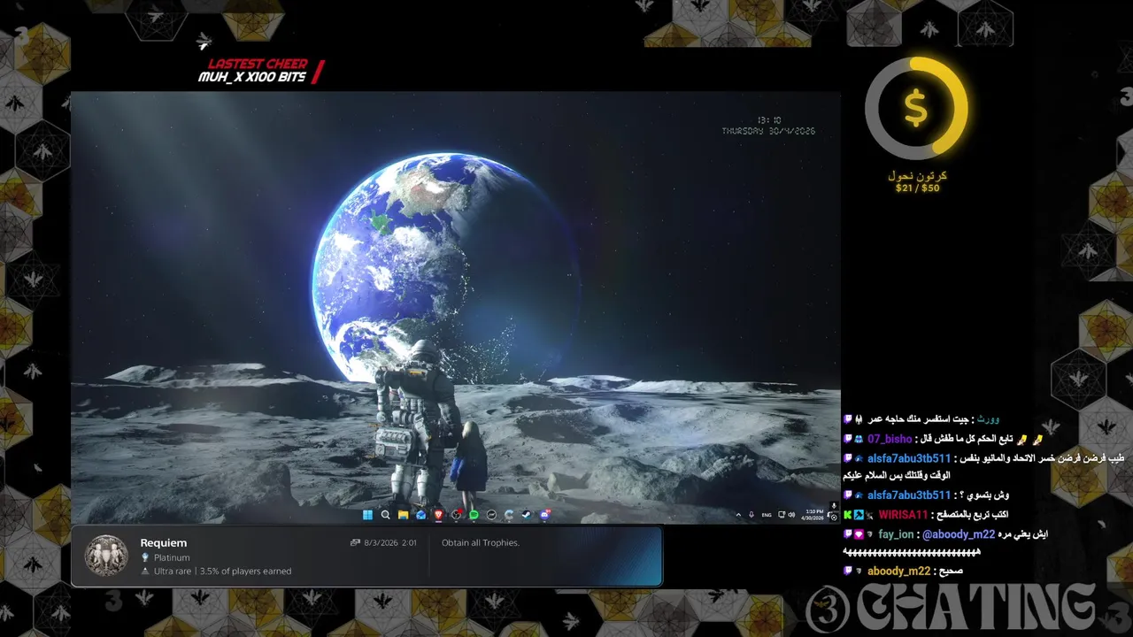Click the Kick badge beside WIRISA11
Viewport: 1133px width, 637px height.
tap(848, 515)
